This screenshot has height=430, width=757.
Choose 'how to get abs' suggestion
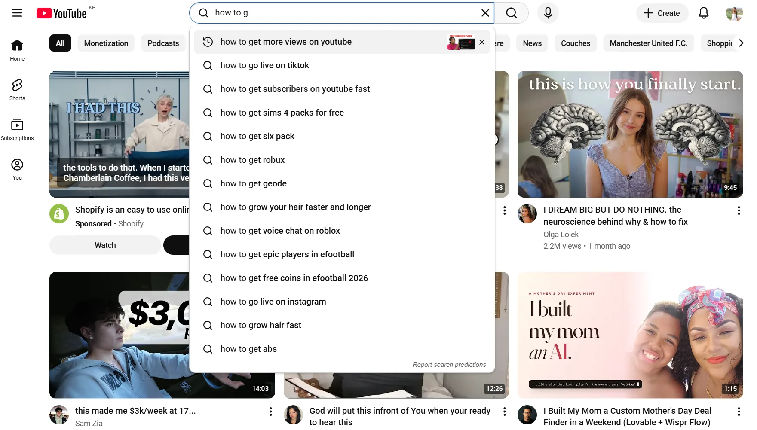pos(342,349)
